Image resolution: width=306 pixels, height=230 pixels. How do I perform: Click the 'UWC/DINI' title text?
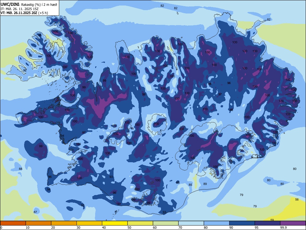(x=10, y=4)
